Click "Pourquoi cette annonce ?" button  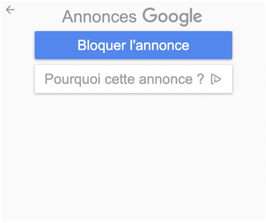(x=133, y=79)
